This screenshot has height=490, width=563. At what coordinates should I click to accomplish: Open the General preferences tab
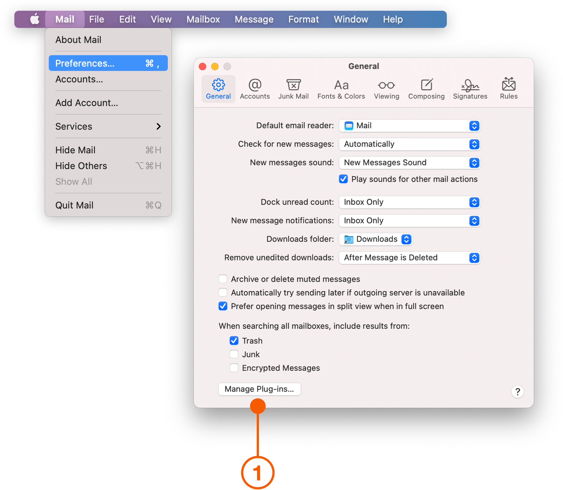218,89
